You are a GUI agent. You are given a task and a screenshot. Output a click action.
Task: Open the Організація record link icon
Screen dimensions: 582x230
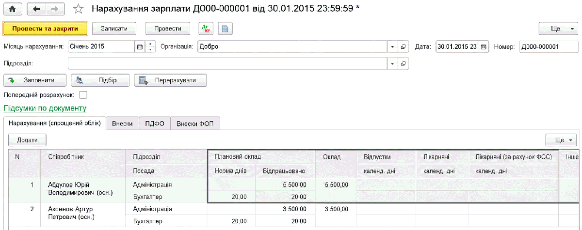pyautogui.click(x=403, y=47)
